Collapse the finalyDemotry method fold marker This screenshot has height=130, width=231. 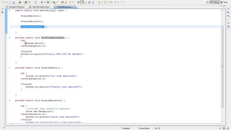pos(9,68)
